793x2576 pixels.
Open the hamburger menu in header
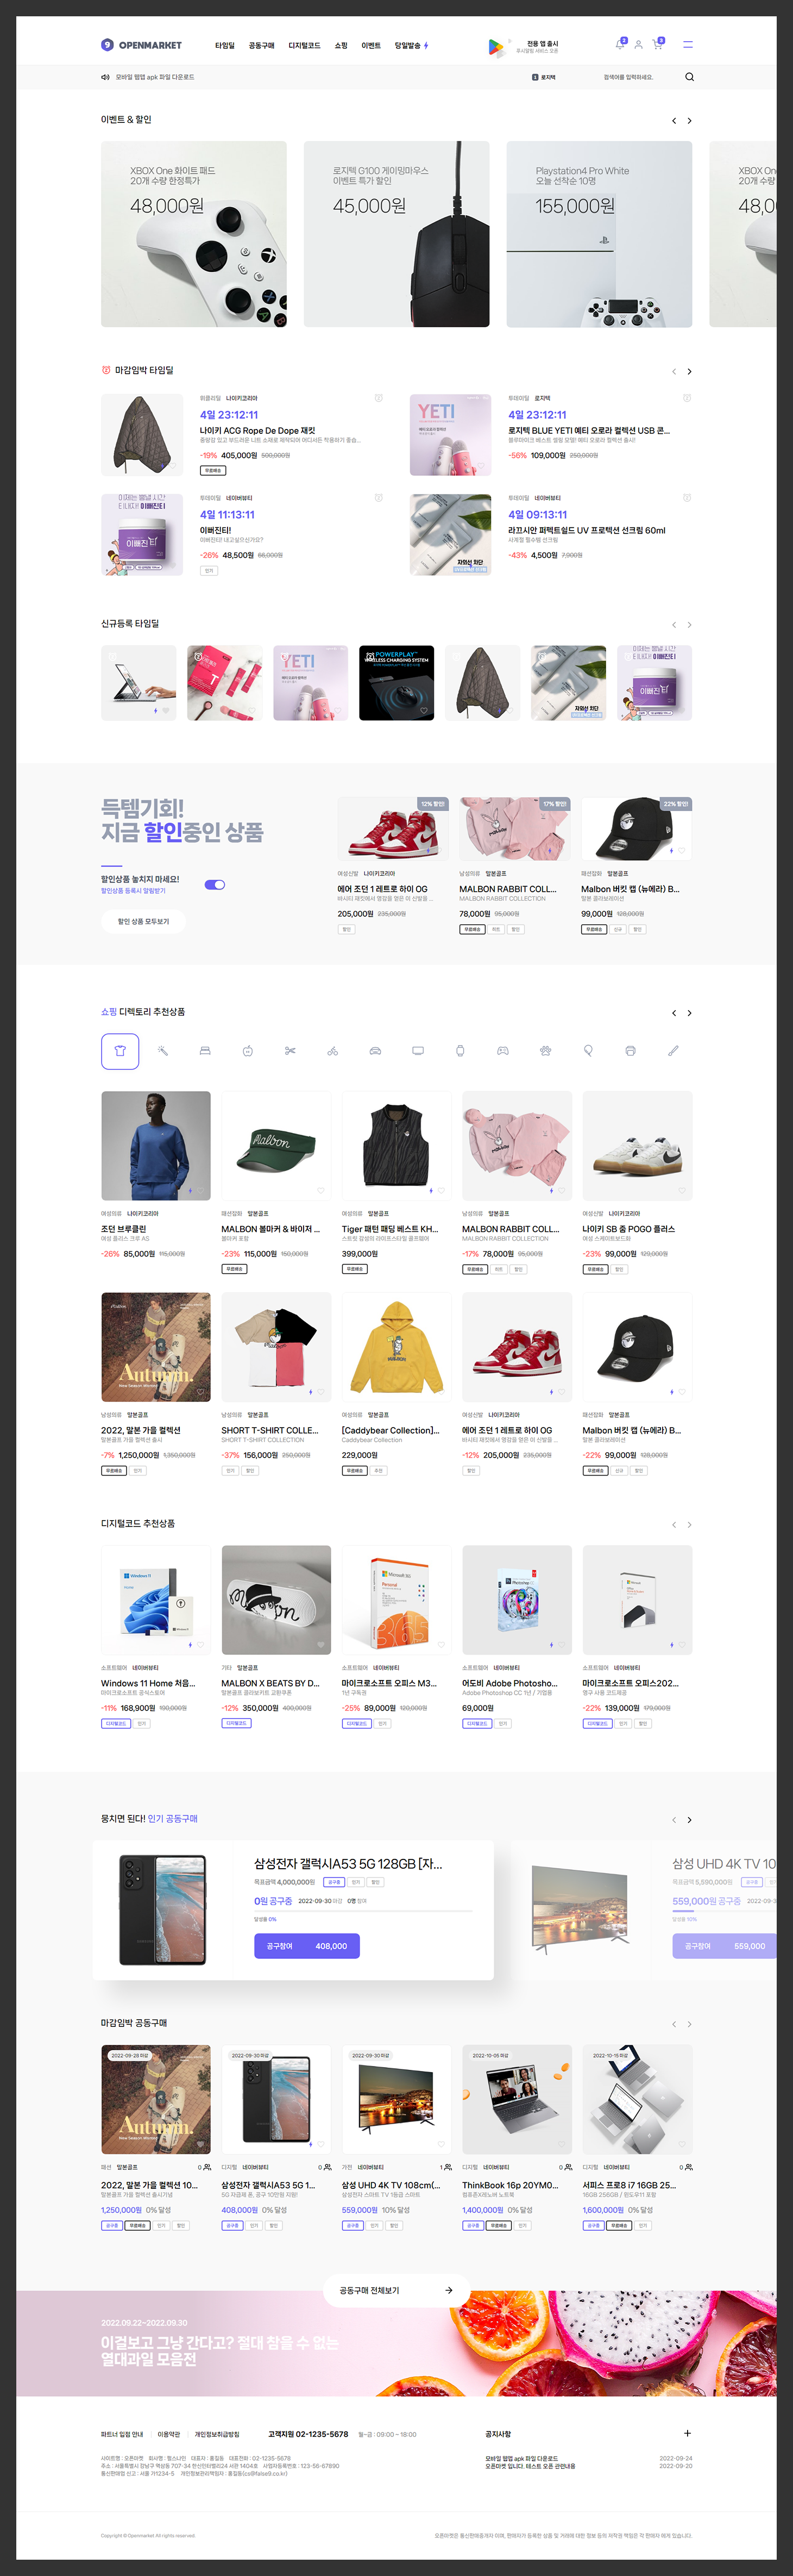tap(687, 45)
